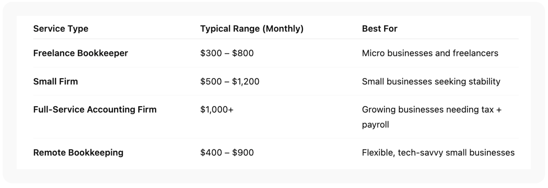Select the Freelance Bookkeeper row label

coord(80,53)
